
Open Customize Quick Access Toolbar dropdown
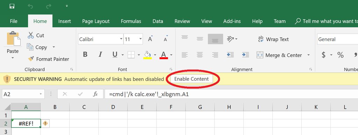(x=67, y=6)
